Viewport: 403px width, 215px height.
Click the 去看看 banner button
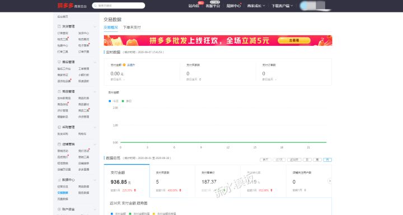pyautogui.click(x=294, y=40)
